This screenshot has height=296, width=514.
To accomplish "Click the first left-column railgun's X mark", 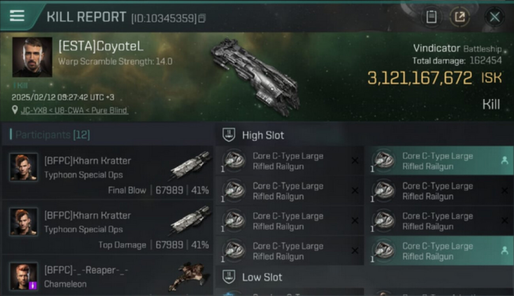I will 355,161.
